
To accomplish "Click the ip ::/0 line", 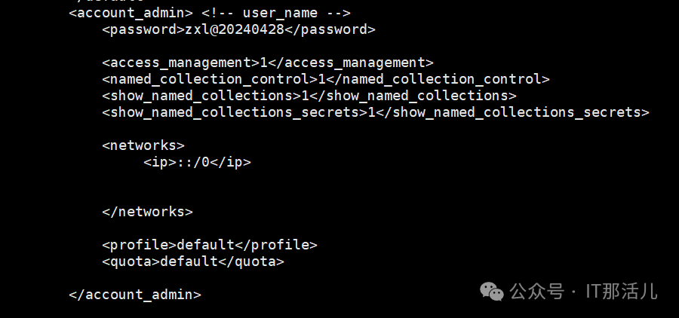I will [x=197, y=162].
